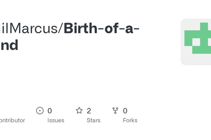Viewport: 211px width, 140px height.
Task: Click the Issues circle-dot icon
Action: (x=40, y=111)
